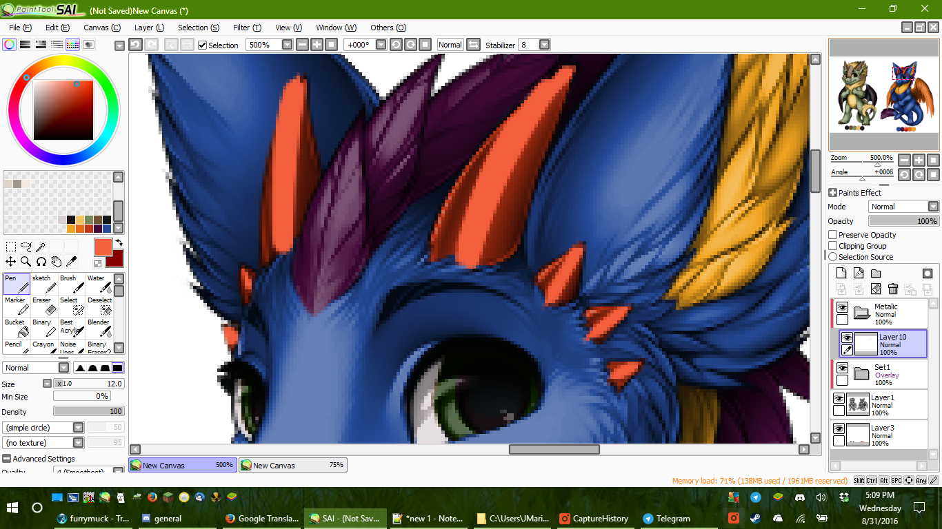942x529 pixels.
Task: Open the Stabilizer value dropdown
Action: pyautogui.click(x=544, y=45)
